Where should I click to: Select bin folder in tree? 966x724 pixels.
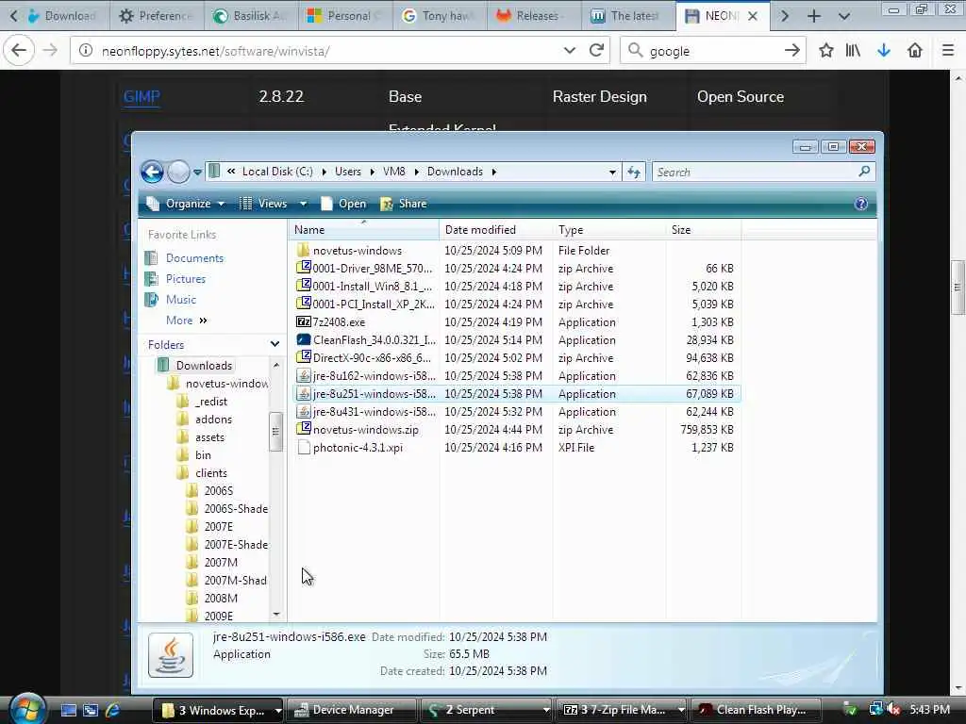point(203,455)
